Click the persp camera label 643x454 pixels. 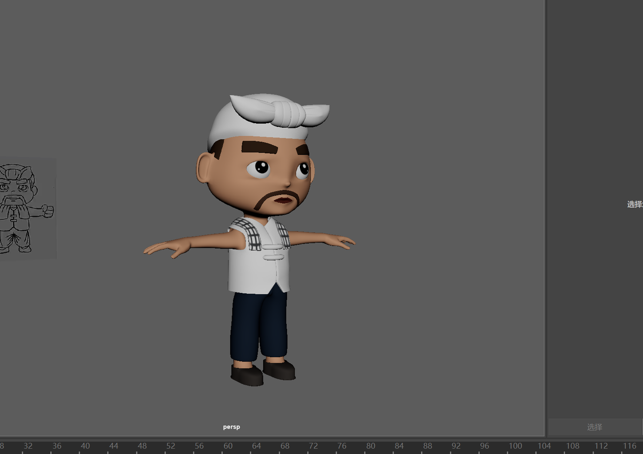tap(231, 427)
